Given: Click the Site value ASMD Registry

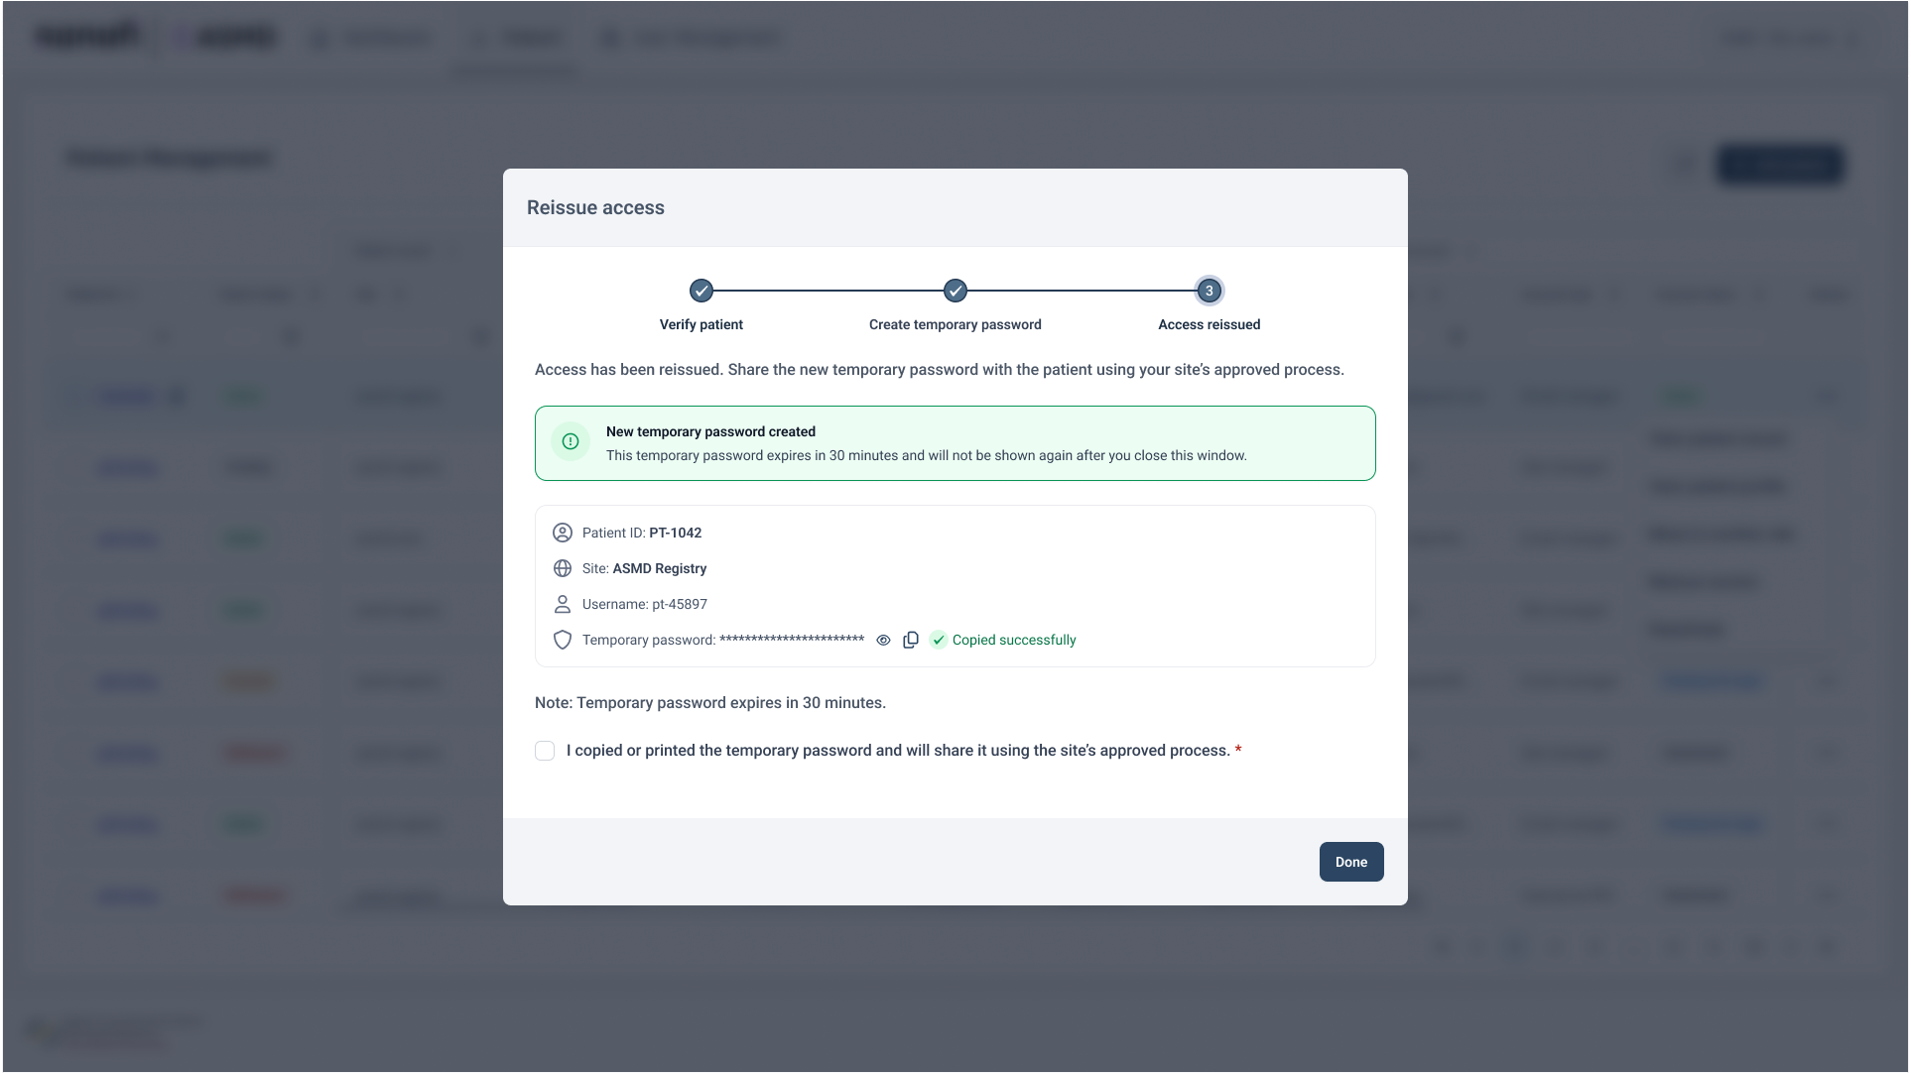Looking at the screenshot, I should pos(660,568).
